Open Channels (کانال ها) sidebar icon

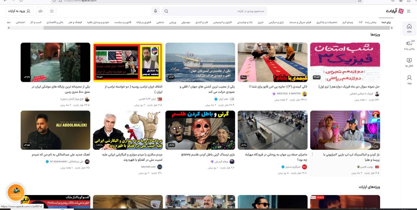click(x=409, y=62)
